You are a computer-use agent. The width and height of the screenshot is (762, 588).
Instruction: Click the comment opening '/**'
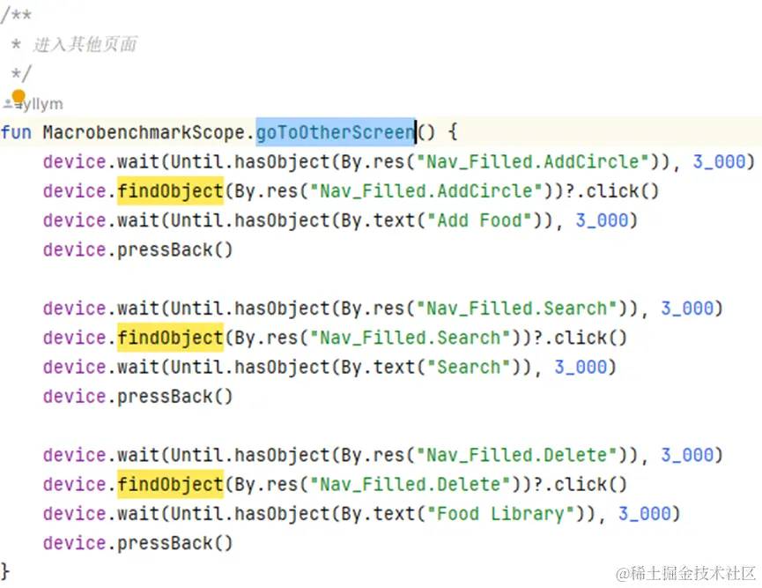click(x=16, y=15)
